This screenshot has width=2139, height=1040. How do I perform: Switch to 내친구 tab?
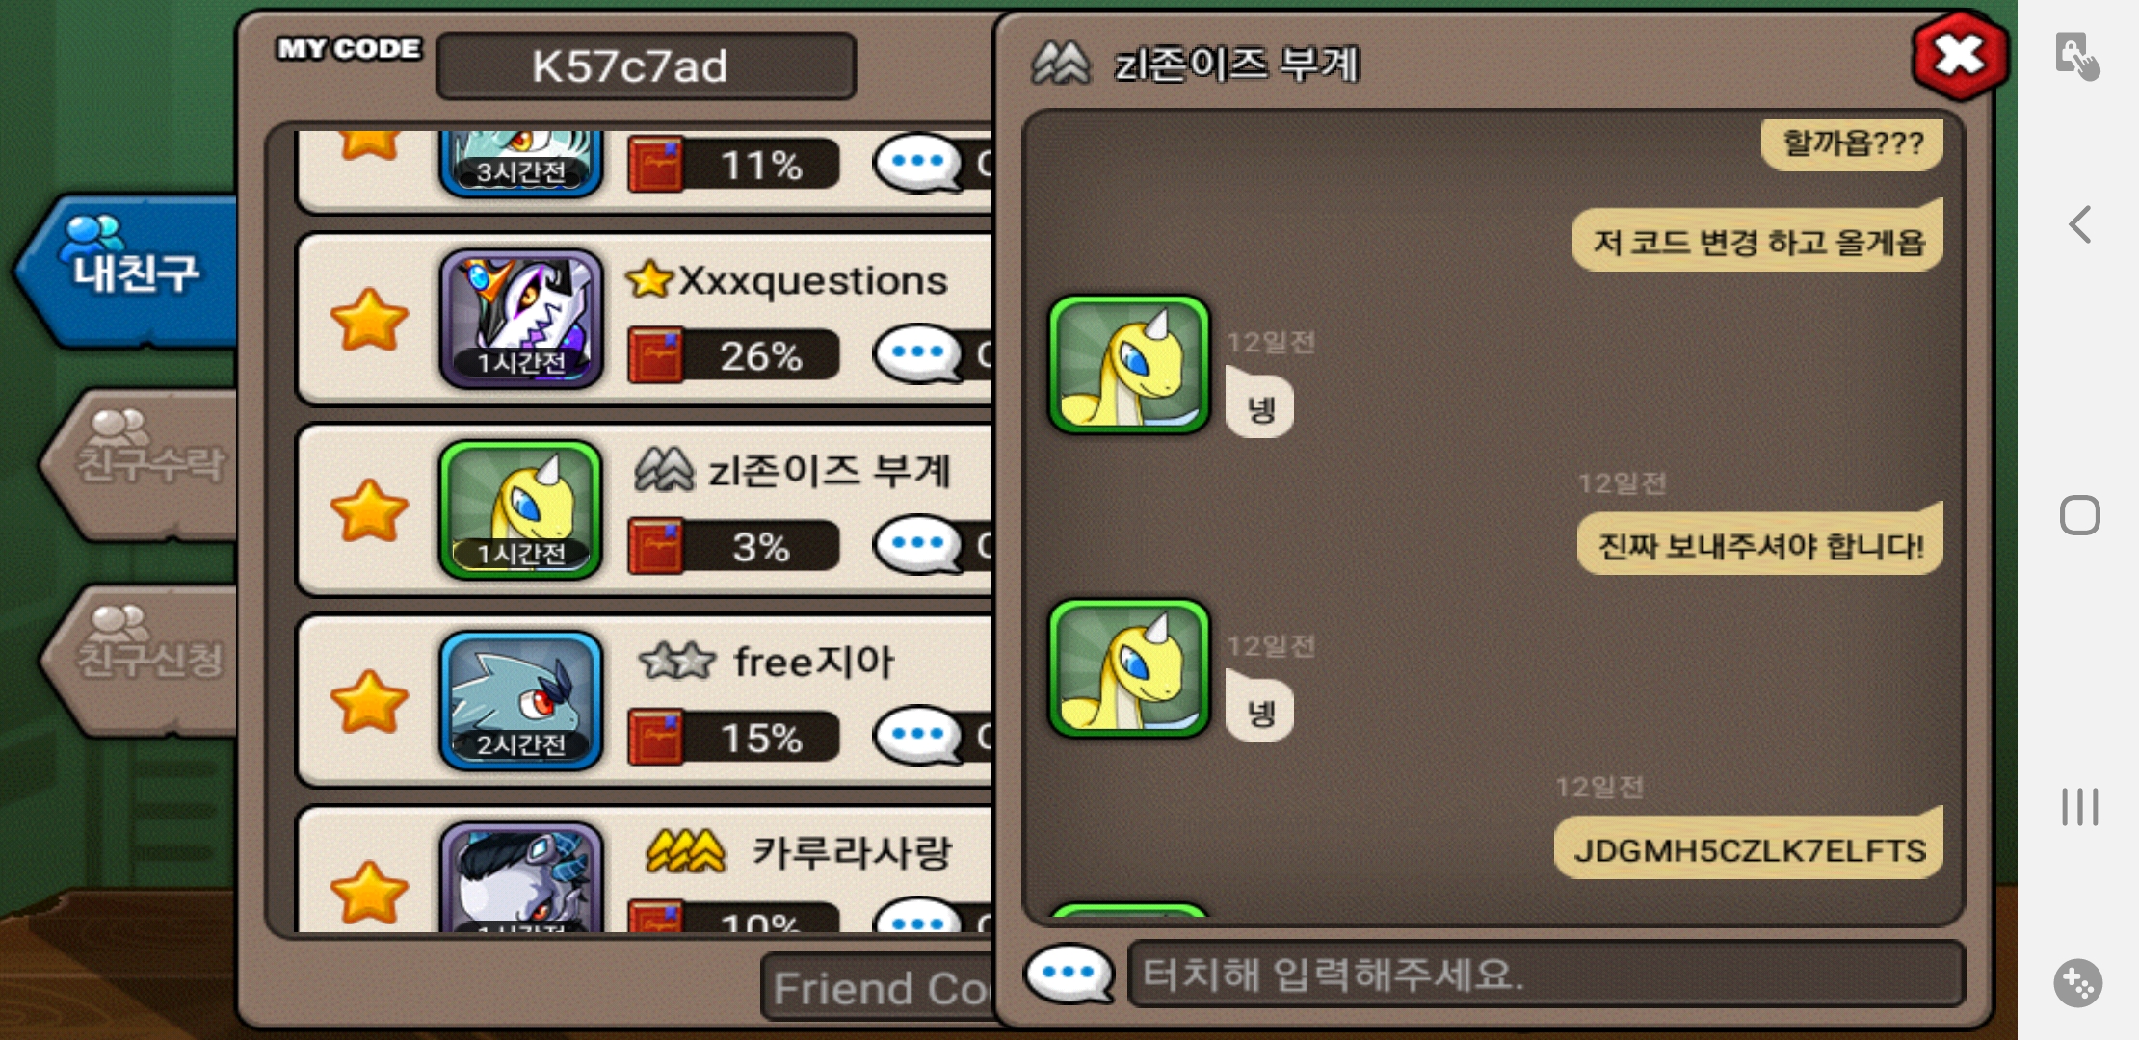tap(130, 270)
